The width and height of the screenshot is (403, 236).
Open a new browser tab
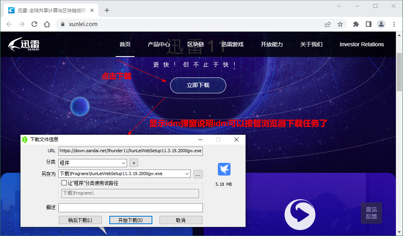point(107,10)
